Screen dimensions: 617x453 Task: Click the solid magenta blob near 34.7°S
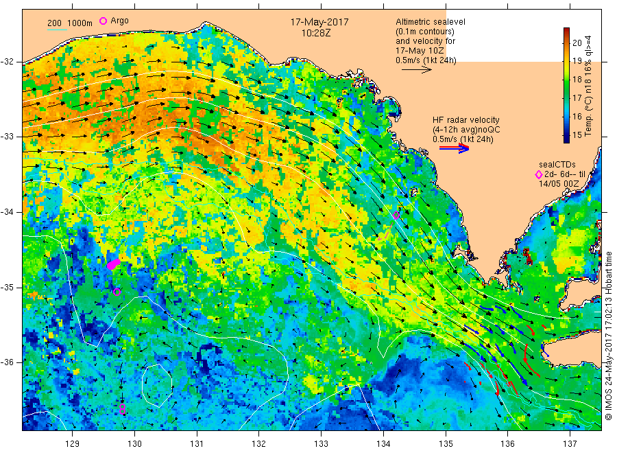(x=114, y=264)
